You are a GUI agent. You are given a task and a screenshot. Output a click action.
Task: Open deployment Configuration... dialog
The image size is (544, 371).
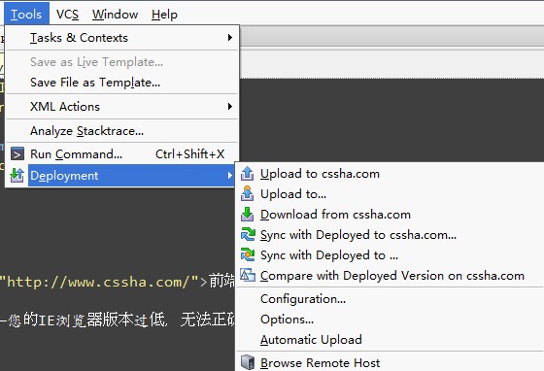pyautogui.click(x=303, y=299)
